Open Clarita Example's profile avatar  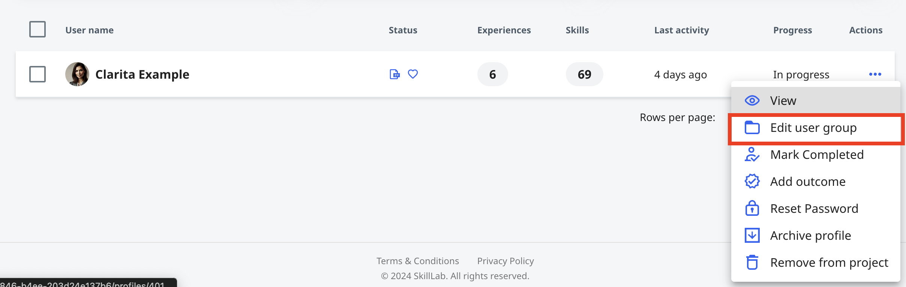click(77, 74)
